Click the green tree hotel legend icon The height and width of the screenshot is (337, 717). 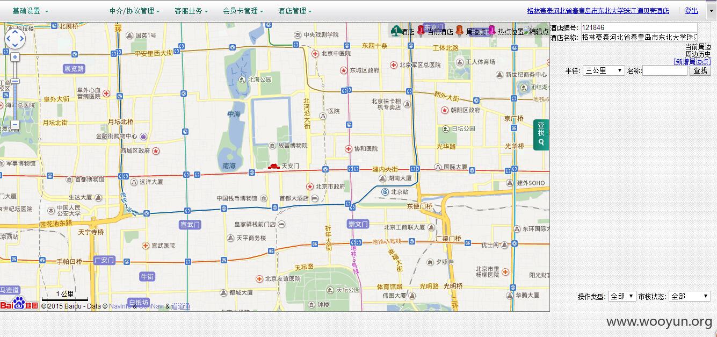[395, 31]
